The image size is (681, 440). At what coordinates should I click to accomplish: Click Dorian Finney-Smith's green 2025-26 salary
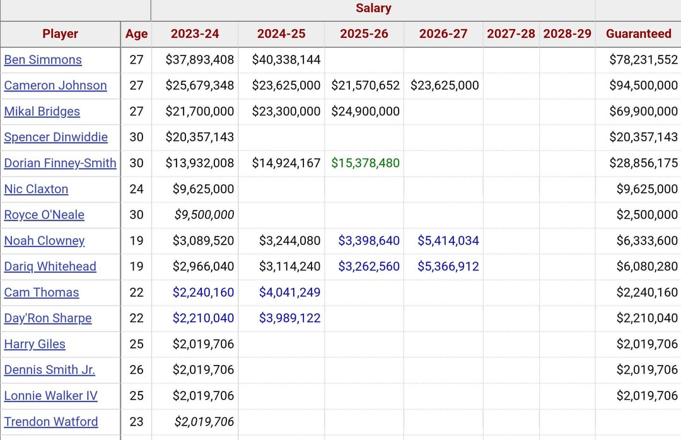point(365,163)
